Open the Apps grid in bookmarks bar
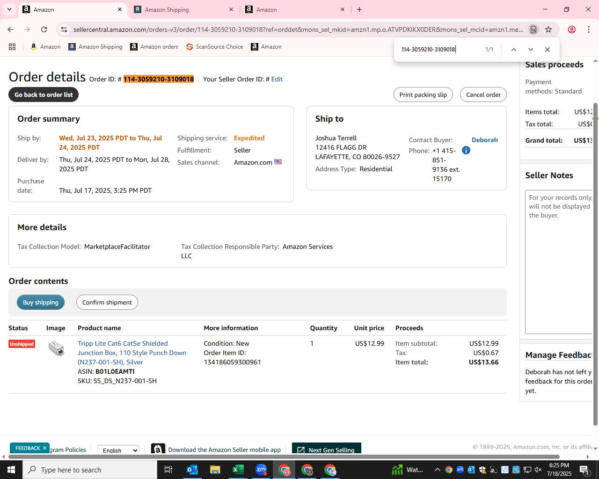 pyautogui.click(x=12, y=47)
